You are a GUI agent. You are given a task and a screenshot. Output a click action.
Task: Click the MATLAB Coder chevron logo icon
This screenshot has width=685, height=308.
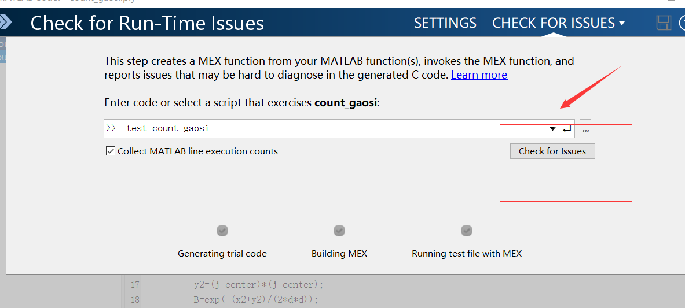click(x=5, y=23)
